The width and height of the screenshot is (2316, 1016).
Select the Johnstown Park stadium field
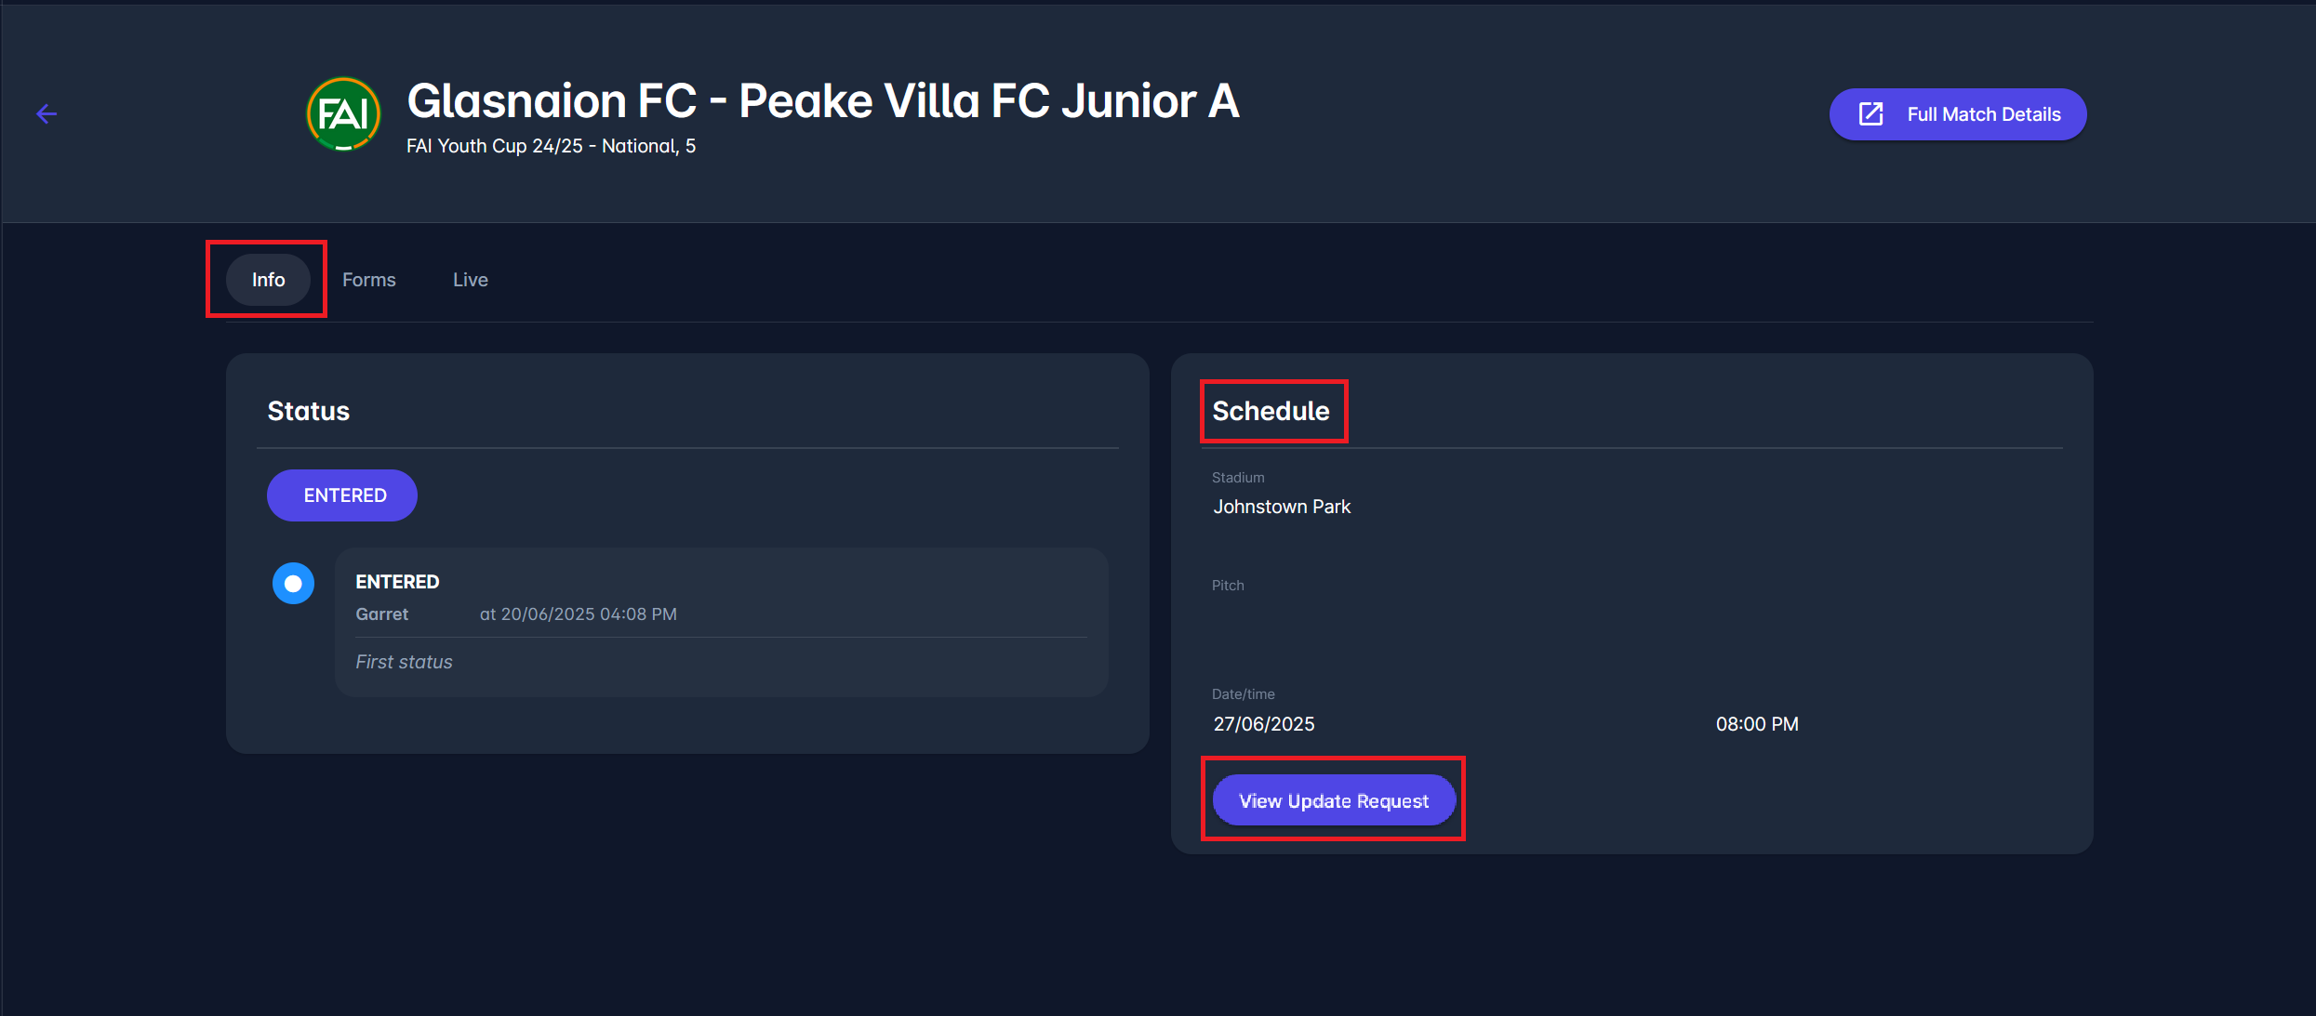tap(1282, 507)
